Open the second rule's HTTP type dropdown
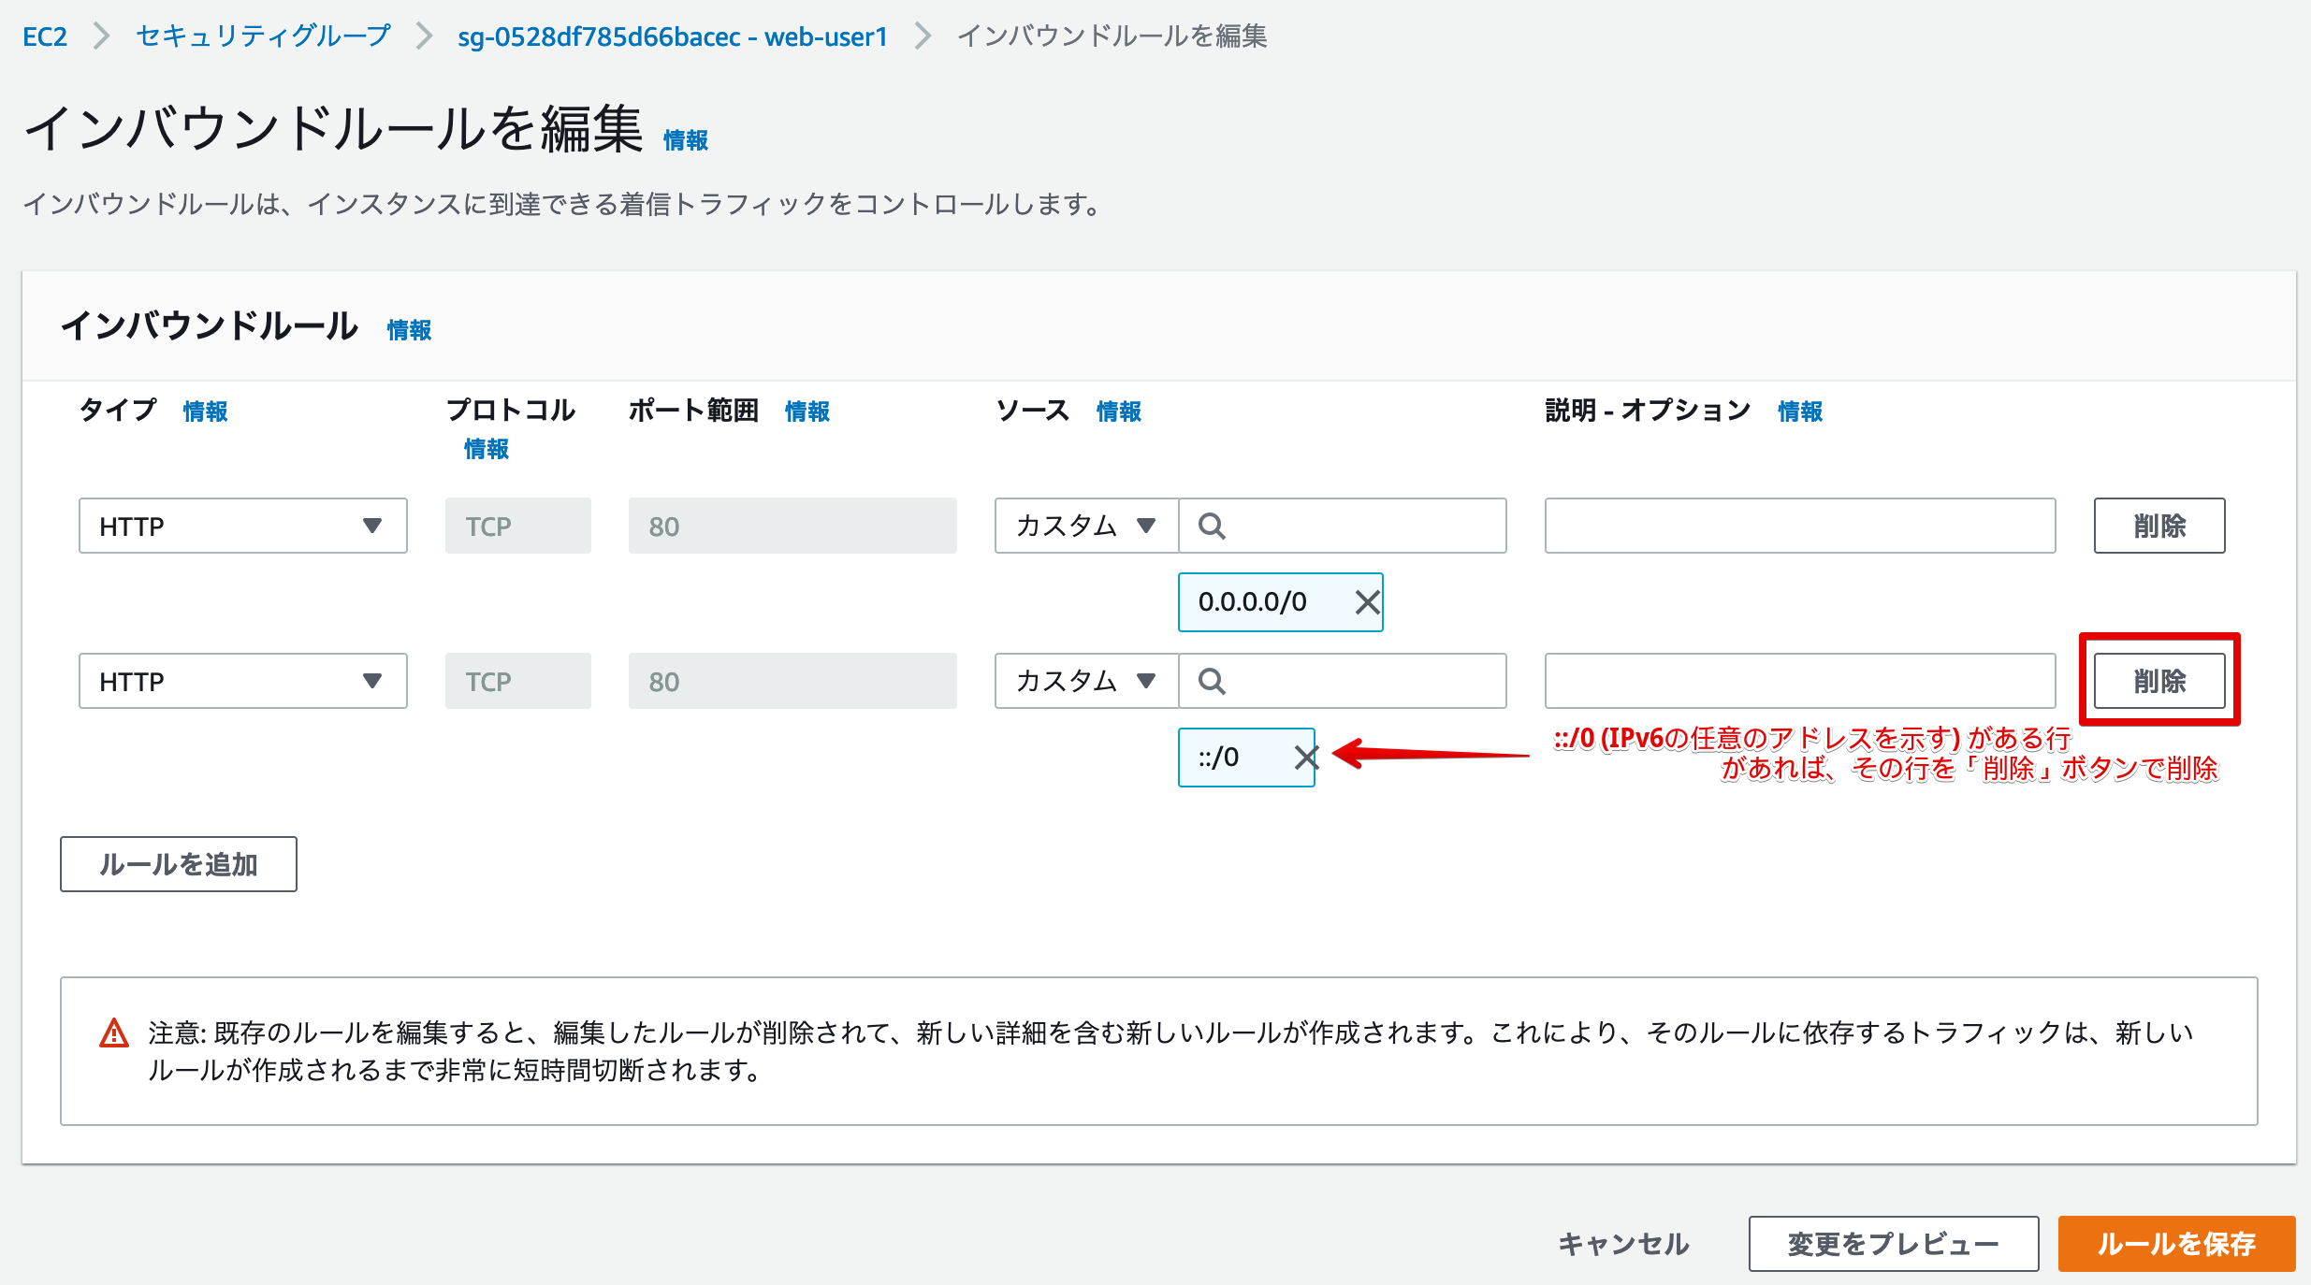2311x1285 pixels. (243, 681)
